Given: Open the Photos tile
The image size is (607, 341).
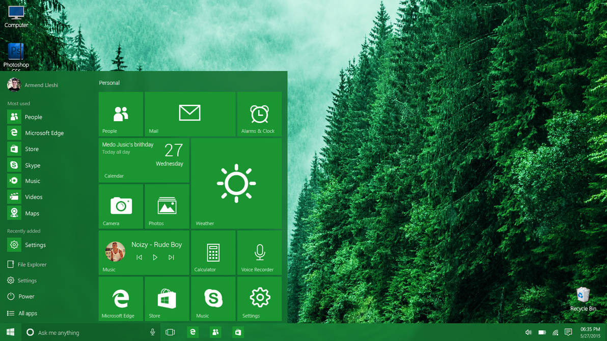Looking at the screenshot, I should 167,206.
